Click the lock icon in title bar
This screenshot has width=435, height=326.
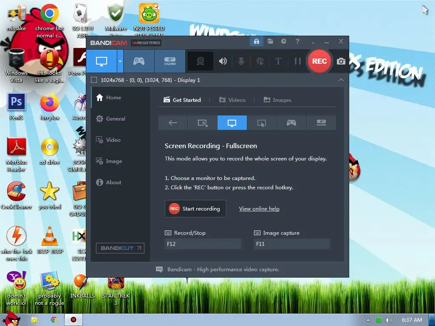coord(257,42)
